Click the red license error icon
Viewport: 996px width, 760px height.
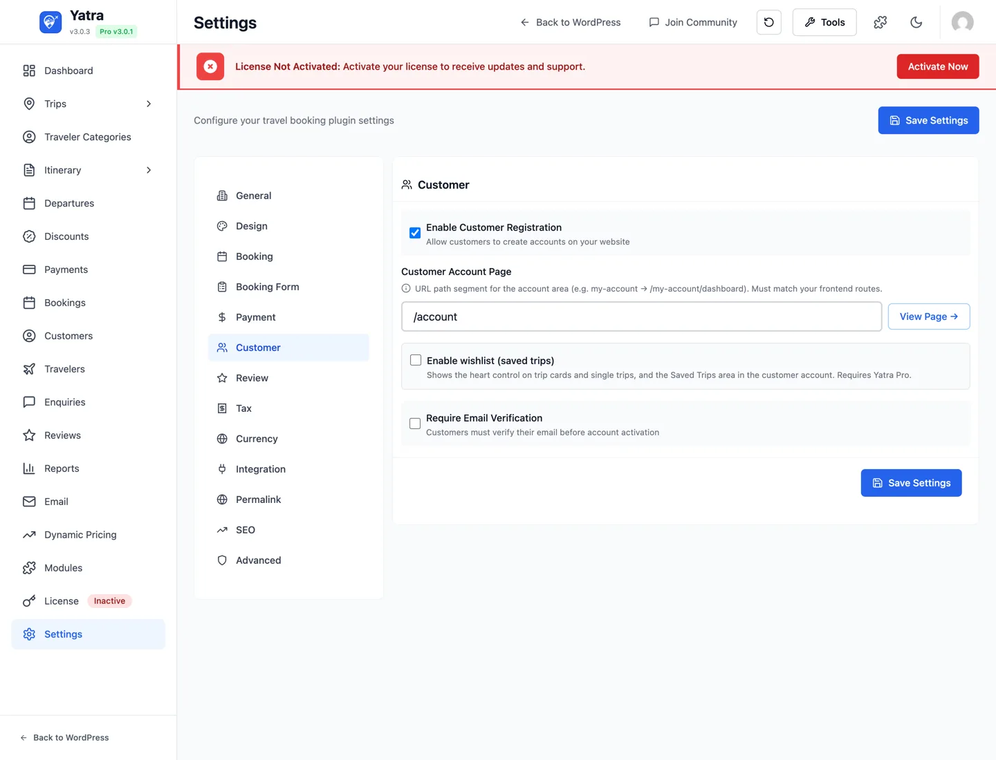point(210,66)
